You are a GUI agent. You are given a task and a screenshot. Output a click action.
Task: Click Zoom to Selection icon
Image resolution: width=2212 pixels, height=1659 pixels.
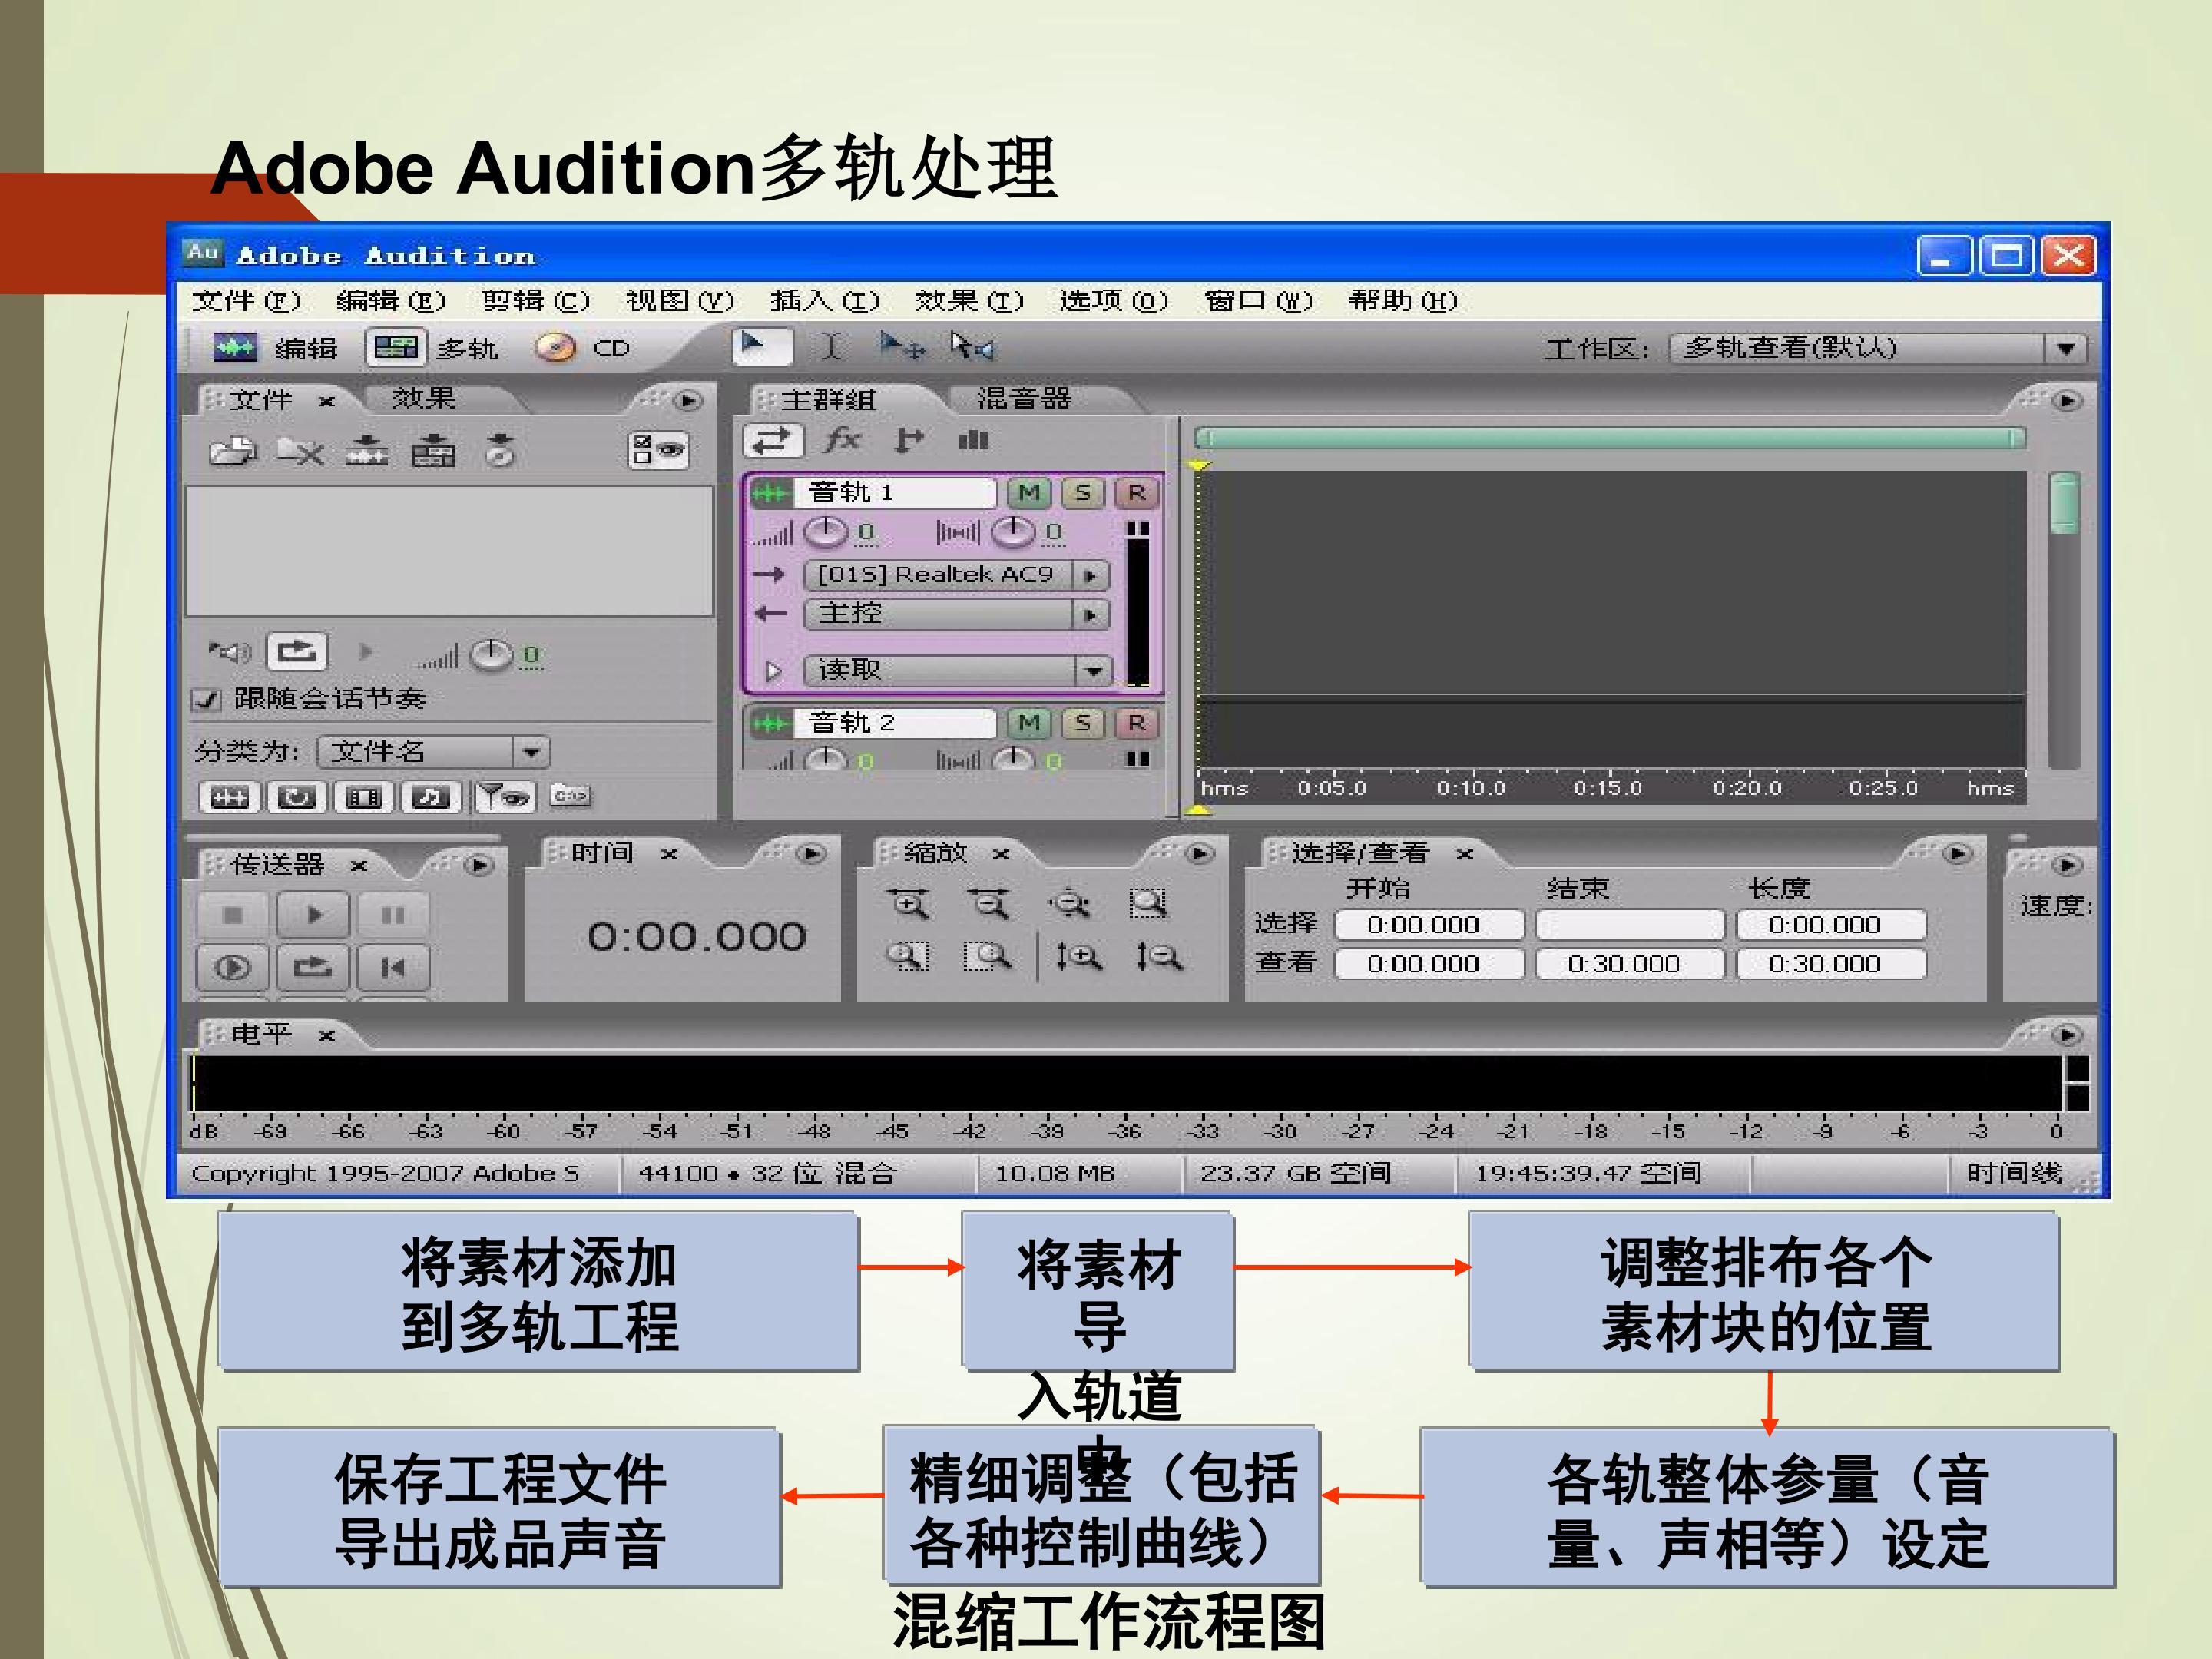click(x=1148, y=905)
